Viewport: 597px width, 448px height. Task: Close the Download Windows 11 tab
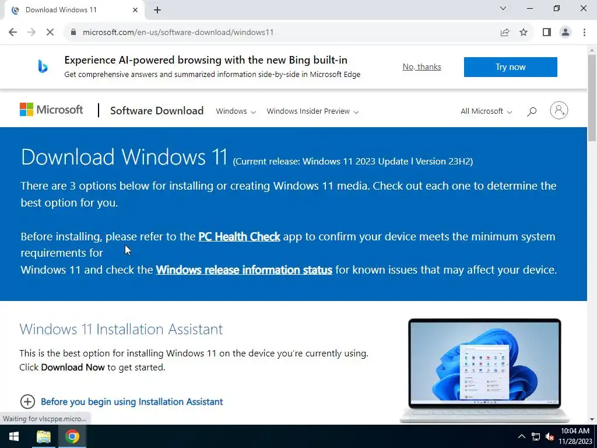pos(135,10)
